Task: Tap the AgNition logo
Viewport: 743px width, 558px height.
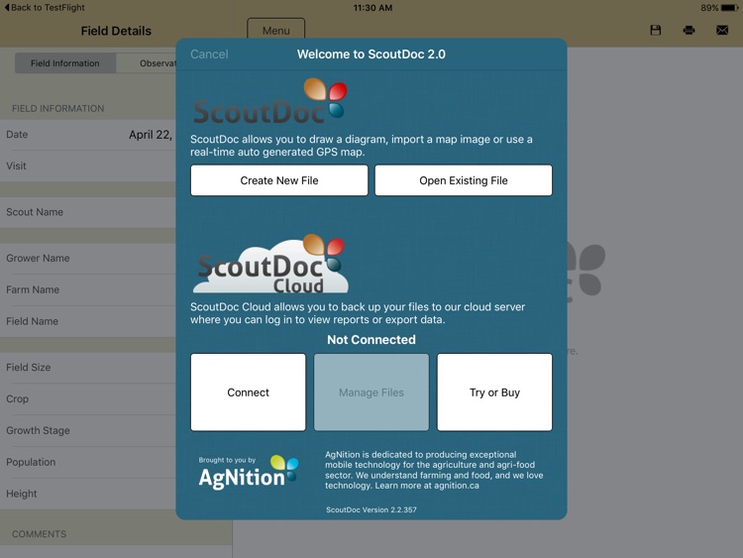Action: 249,472
